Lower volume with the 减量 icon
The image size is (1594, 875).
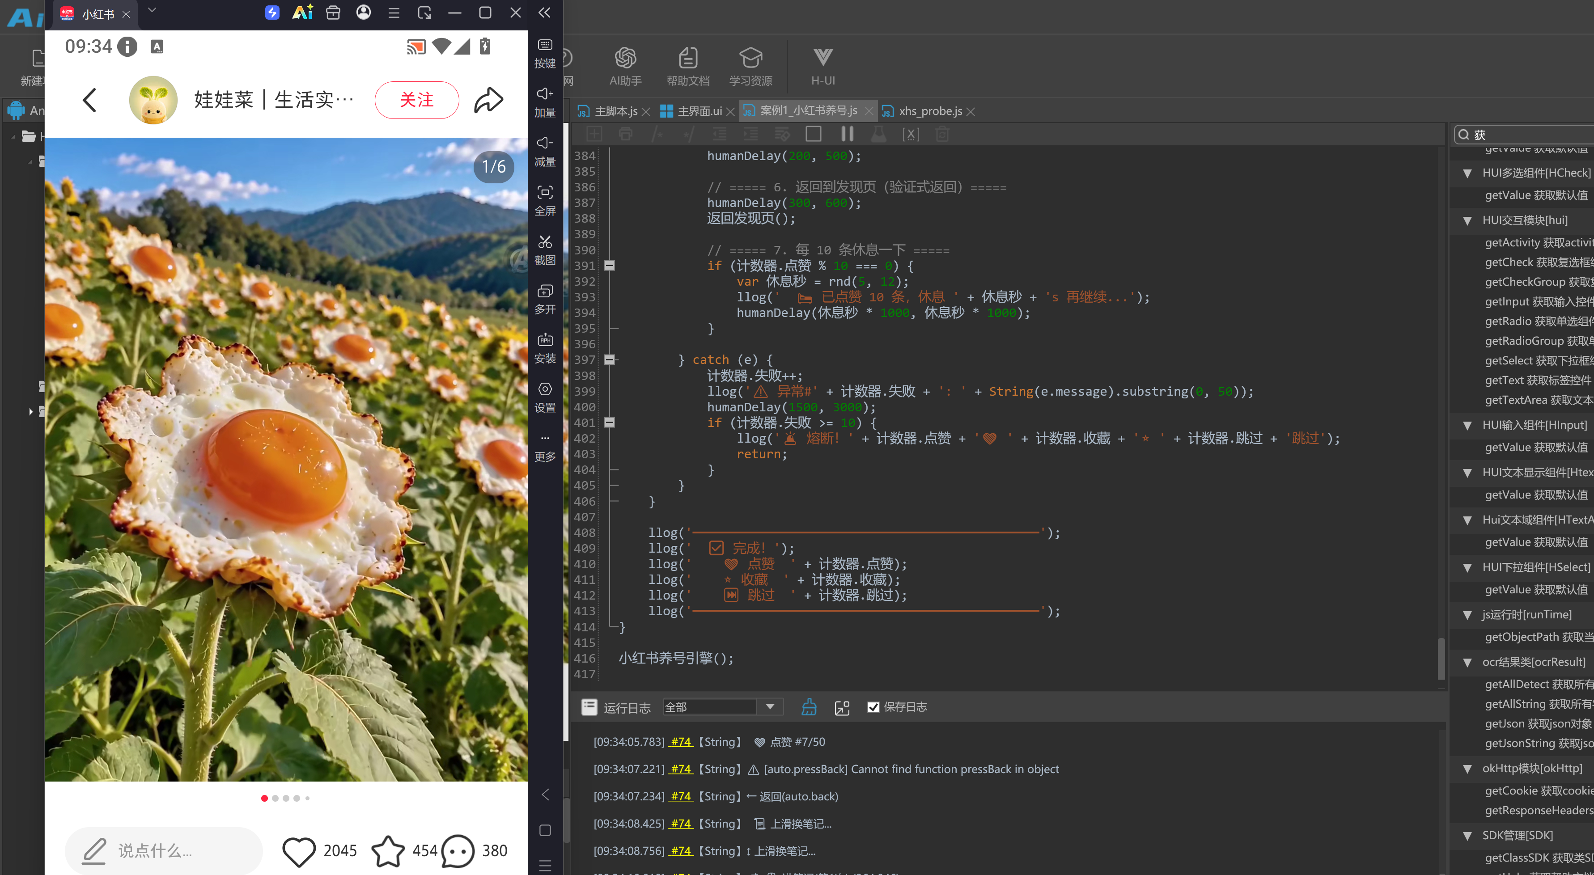point(545,152)
